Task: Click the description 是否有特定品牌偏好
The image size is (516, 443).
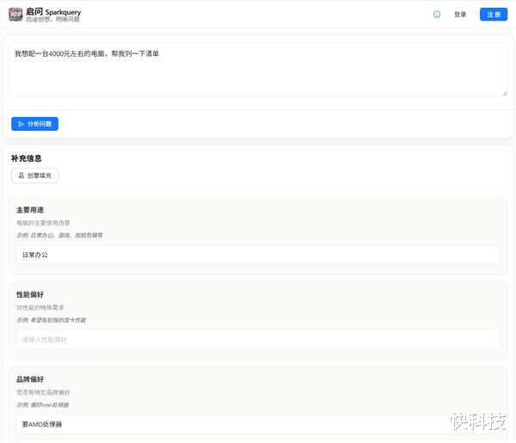Action: tap(43, 392)
